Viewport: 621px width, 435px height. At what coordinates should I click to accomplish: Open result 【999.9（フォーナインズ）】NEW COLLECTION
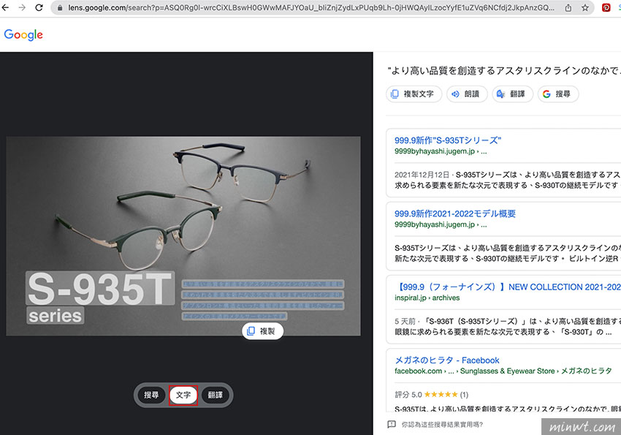[508, 287]
